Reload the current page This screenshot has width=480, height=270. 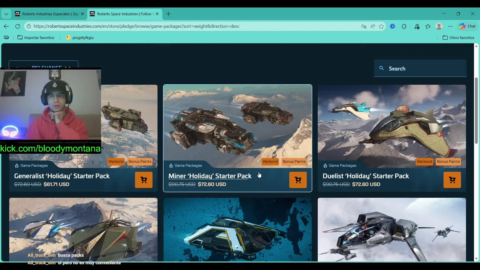18,26
